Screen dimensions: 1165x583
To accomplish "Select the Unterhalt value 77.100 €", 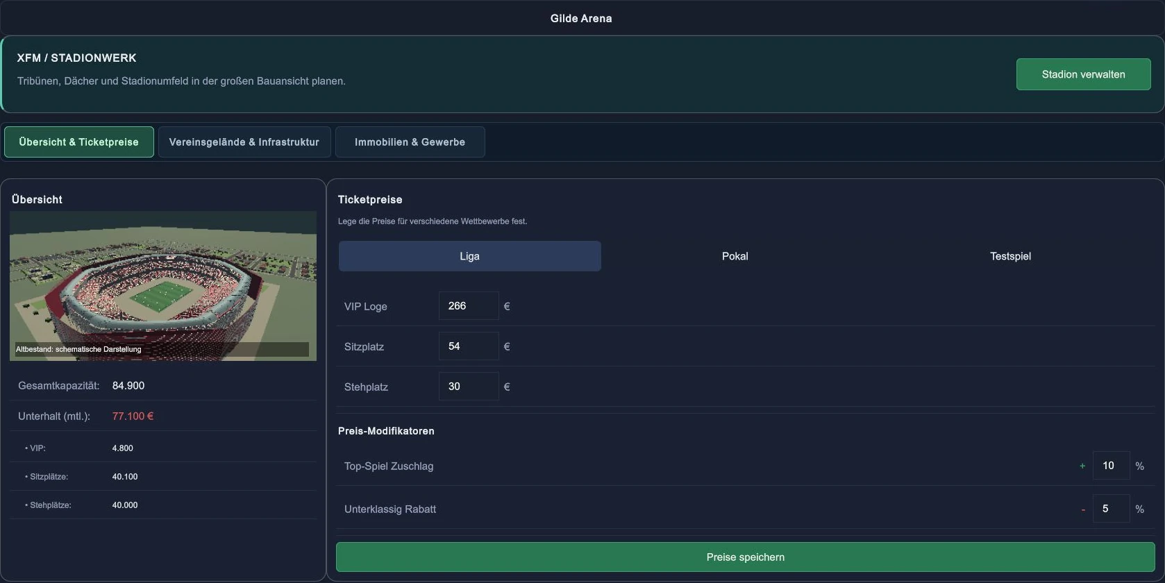I will (133, 416).
